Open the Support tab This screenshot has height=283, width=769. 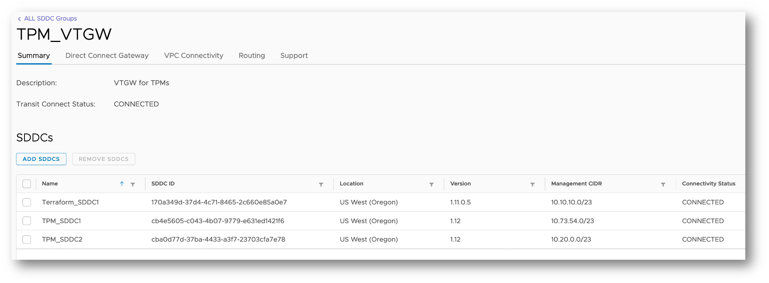(x=294, y=56)
